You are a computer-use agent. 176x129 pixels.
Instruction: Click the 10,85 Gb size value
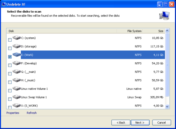click(x=157, y=38)
